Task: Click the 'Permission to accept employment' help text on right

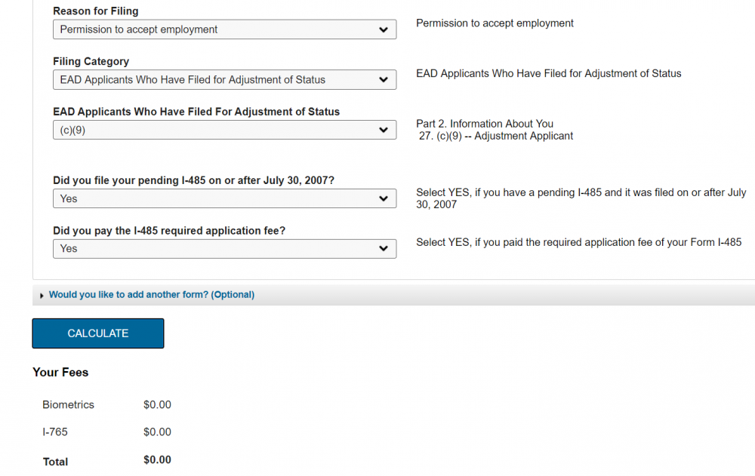Action: 495,23
